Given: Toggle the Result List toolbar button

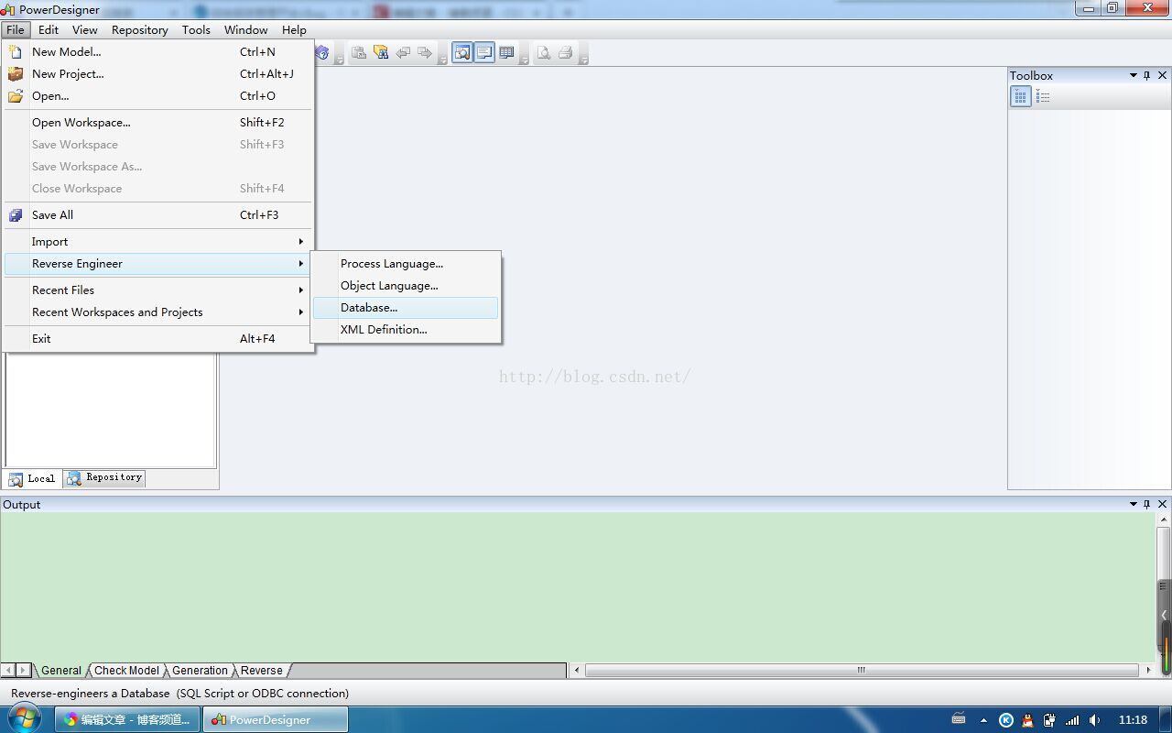Looking at the screenshot, I should pyautogui.click(x=506, y=53).
